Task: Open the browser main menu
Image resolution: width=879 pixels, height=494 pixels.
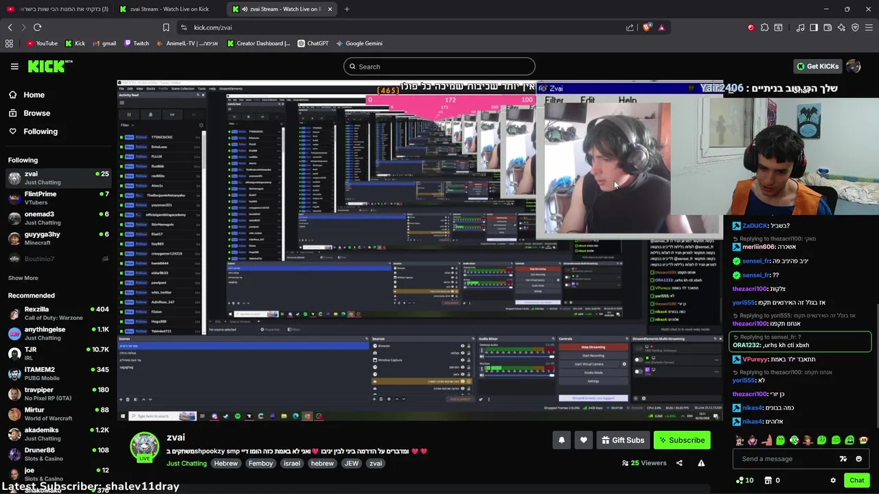Action: tap(869, 27)
